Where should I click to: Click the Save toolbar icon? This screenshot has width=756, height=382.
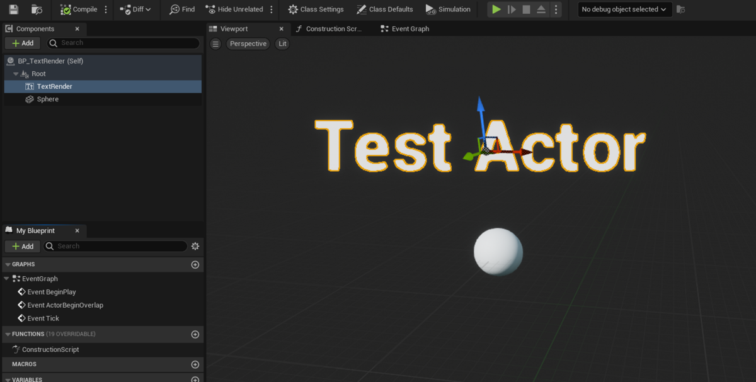tap(13, 9)
